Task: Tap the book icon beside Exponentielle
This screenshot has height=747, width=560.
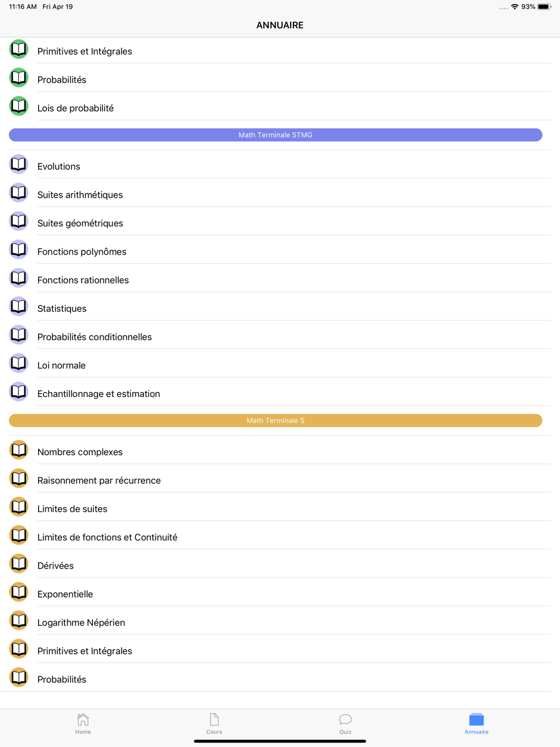Action: [x=18, y=592]
